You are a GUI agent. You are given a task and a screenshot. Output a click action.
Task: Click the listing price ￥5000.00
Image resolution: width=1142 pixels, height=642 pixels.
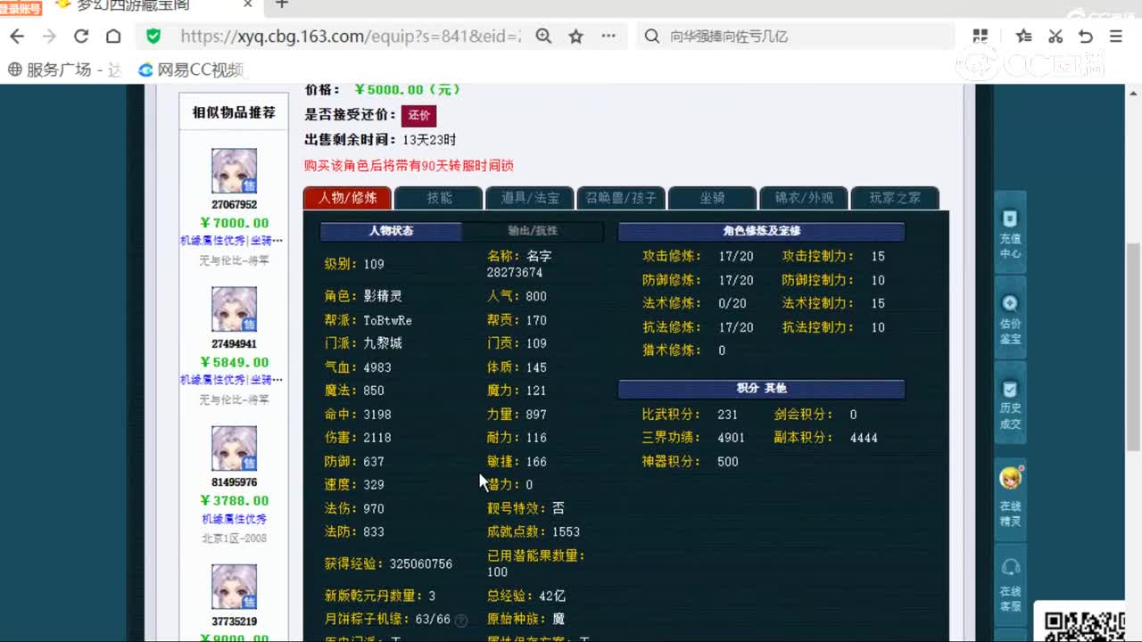tap(407, 90)
